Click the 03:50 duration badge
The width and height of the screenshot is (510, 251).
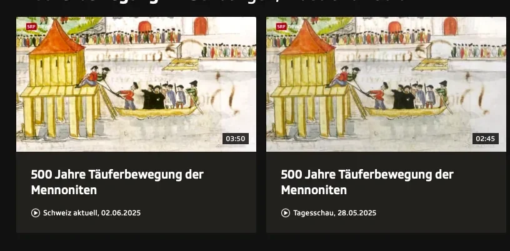point(236,139)
